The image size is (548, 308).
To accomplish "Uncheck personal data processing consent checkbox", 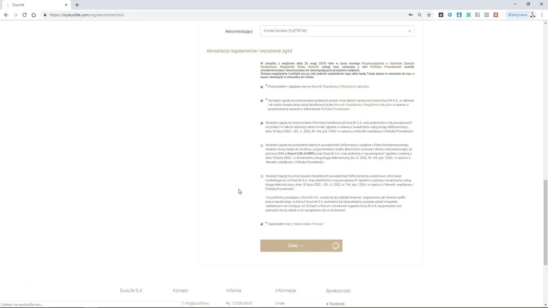I will pyautogui.click(x=262, y=101).
